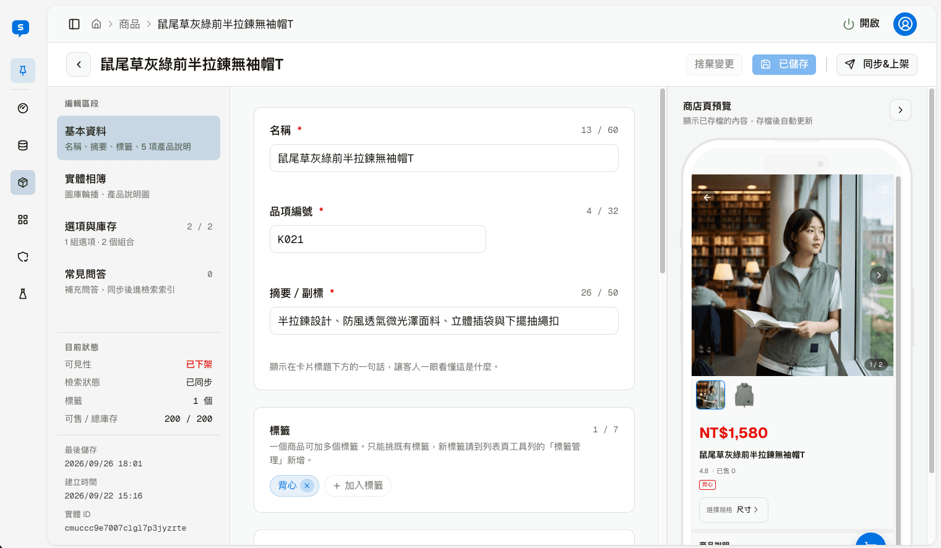Click the 最後儲存 time 2026/09/26 18:01
Image resolution: width=941 pixels, height=548 pixels.
click(x=104, y=464)
